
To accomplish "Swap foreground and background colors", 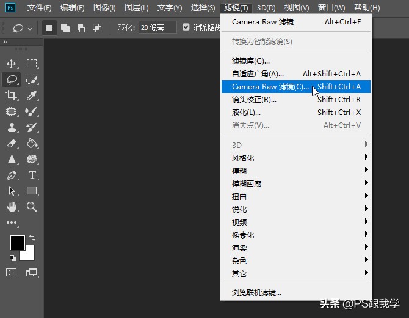I will [x=32, y=238].
